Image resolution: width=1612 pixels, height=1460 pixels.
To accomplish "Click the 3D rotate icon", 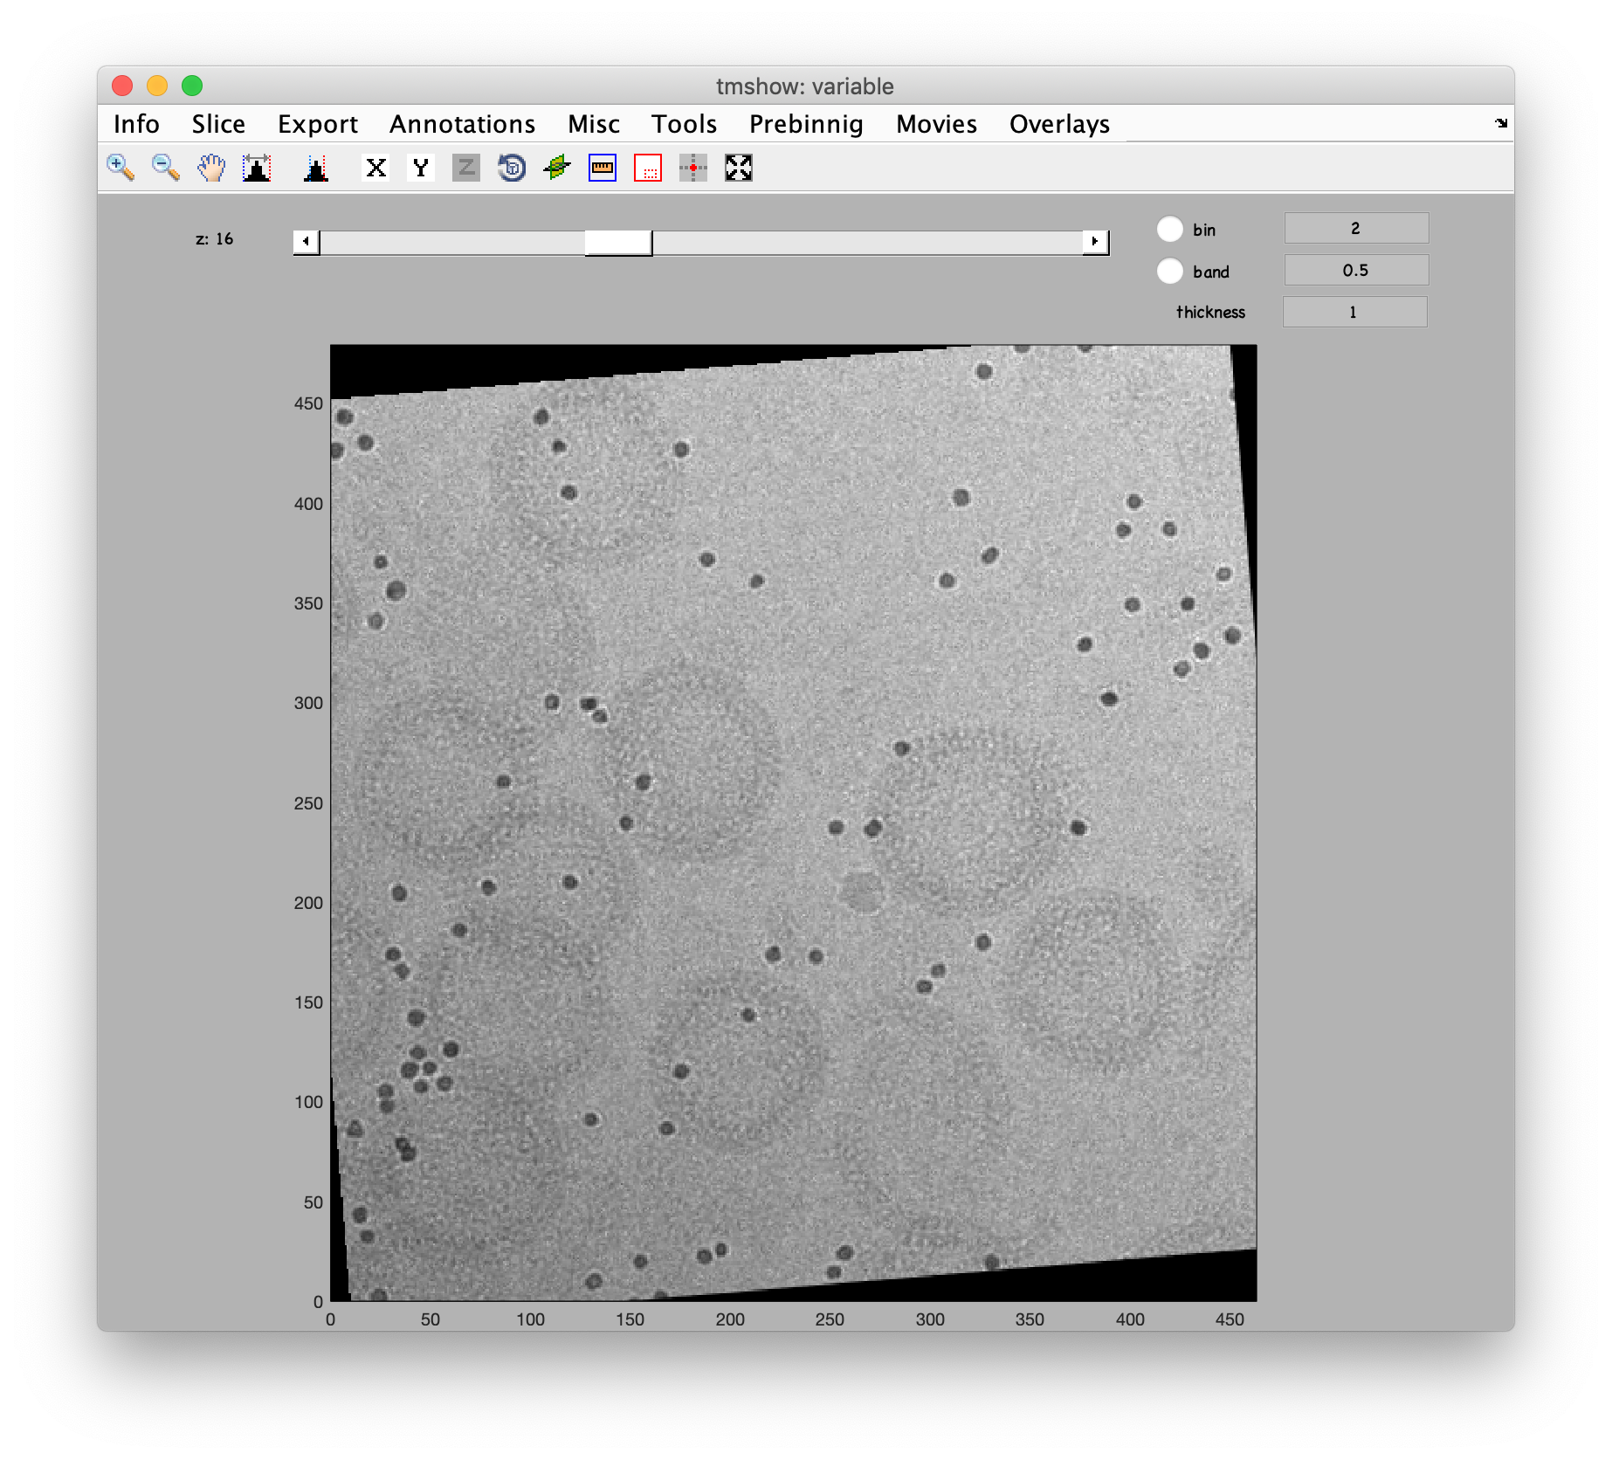I will (x=512, y=167).
